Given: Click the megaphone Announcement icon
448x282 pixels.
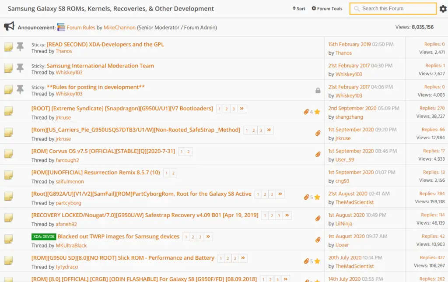Looking at the screenshot, I should [9, 26].
